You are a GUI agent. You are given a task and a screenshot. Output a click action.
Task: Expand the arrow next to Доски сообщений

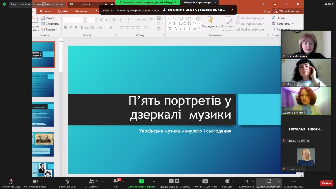(x=279, y=181)
